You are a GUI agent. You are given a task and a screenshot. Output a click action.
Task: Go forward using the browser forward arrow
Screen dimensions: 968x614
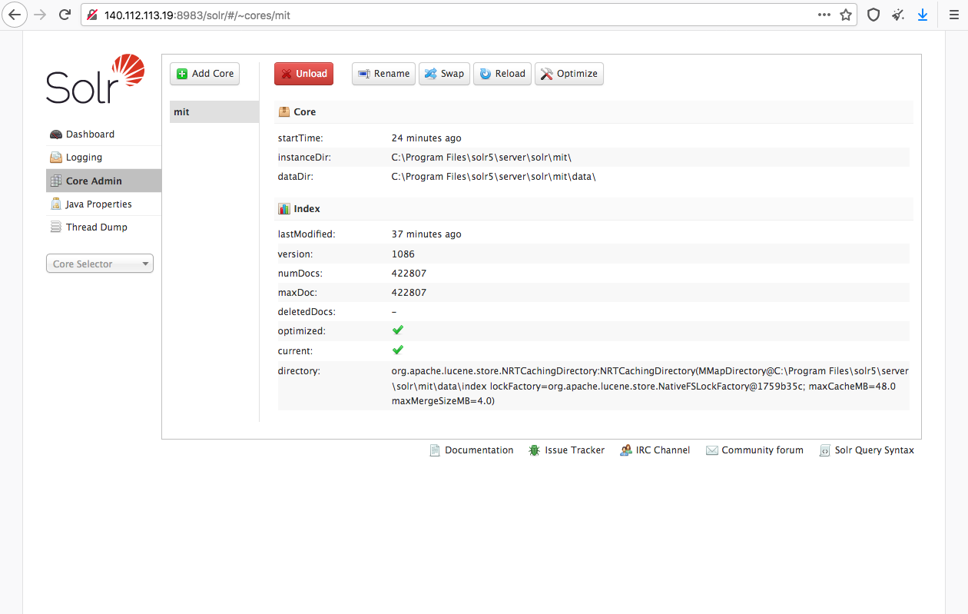point(40,15)
